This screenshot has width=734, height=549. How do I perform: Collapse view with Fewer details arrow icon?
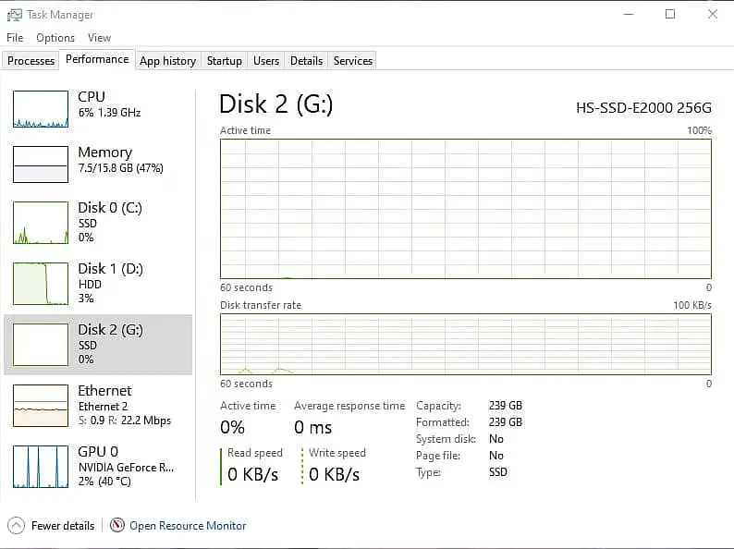[16, 526]
